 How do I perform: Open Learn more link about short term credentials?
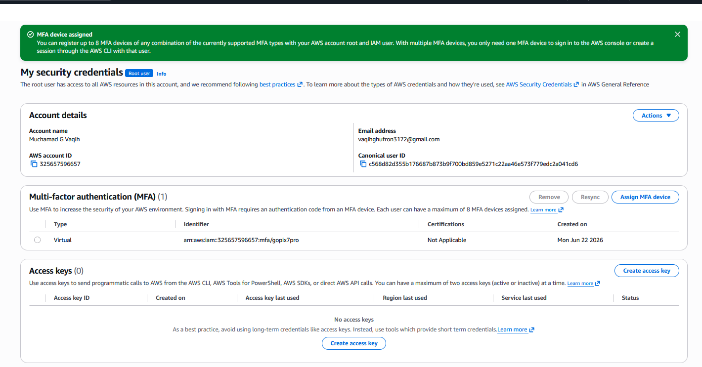pyautogui.click(x=513, y=329)
